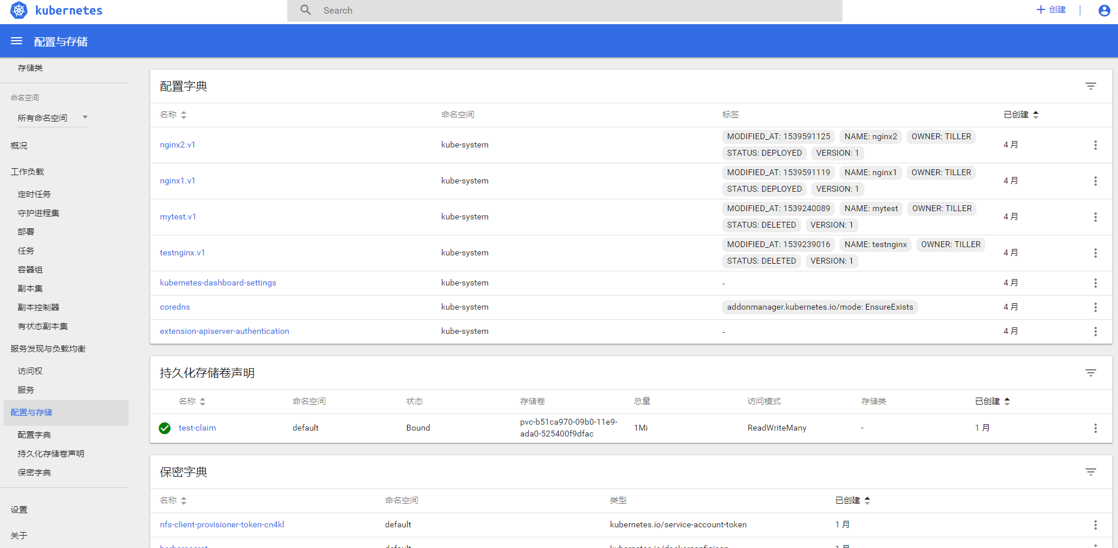This screenshot has height=548, width=1118.
Task: Sort 保密字典 table by 已创建
Action: point(853,500)
